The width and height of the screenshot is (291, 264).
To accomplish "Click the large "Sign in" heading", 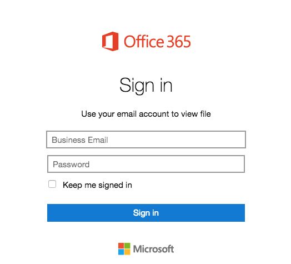I will 146,86.
